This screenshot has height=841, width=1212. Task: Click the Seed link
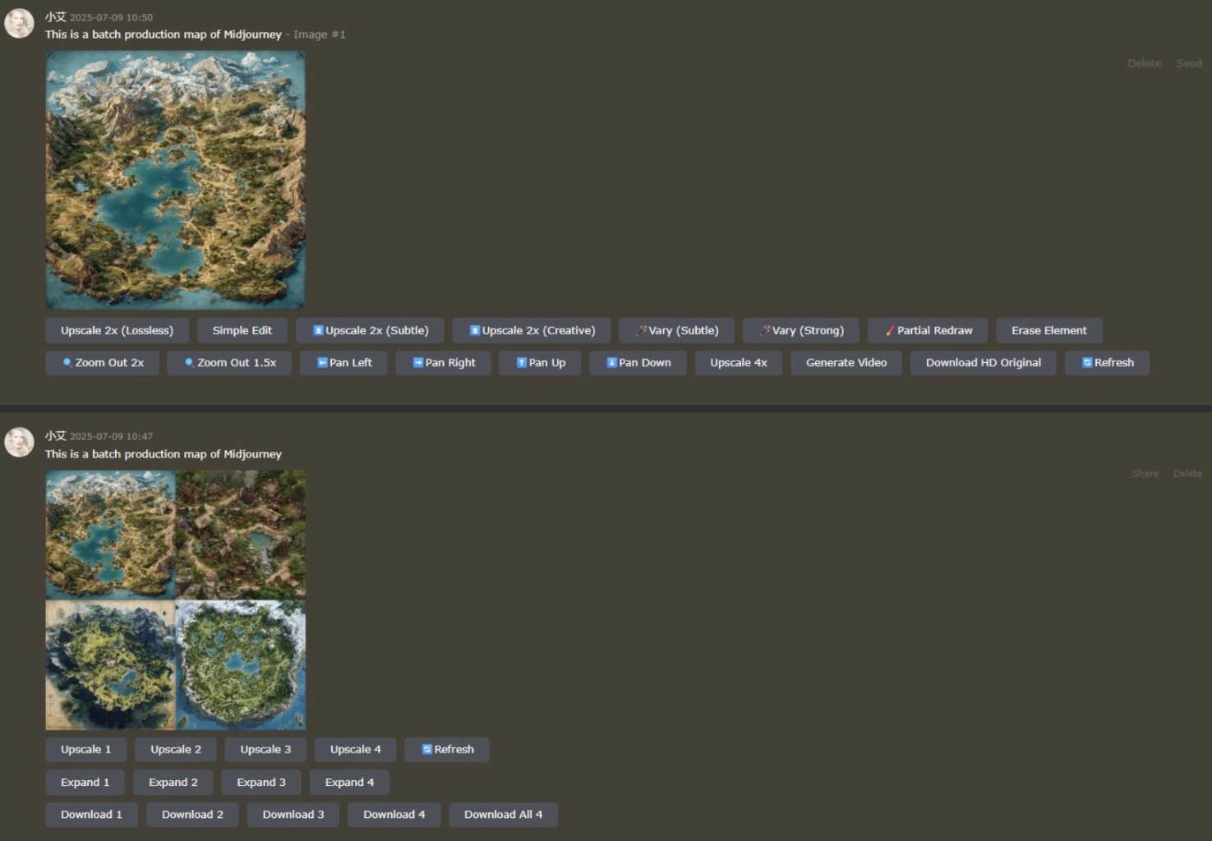(1188, 63)
